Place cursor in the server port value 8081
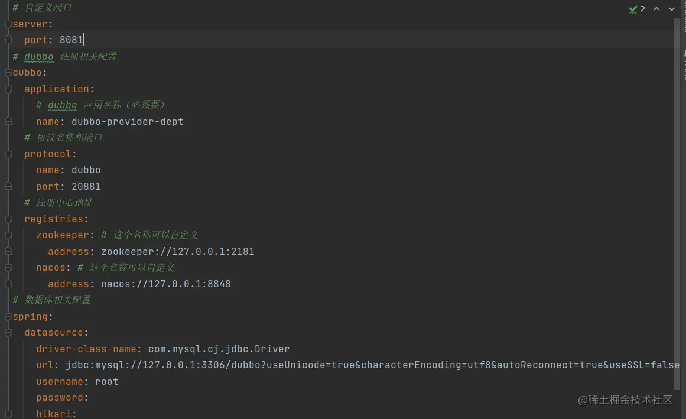This screenshot has height=419, width=686. click(x=71, y=40)
